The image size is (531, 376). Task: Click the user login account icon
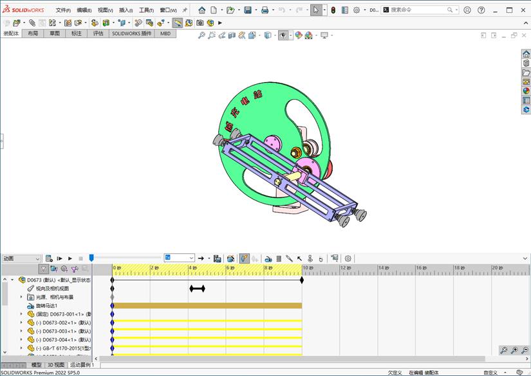click(467, 10)
